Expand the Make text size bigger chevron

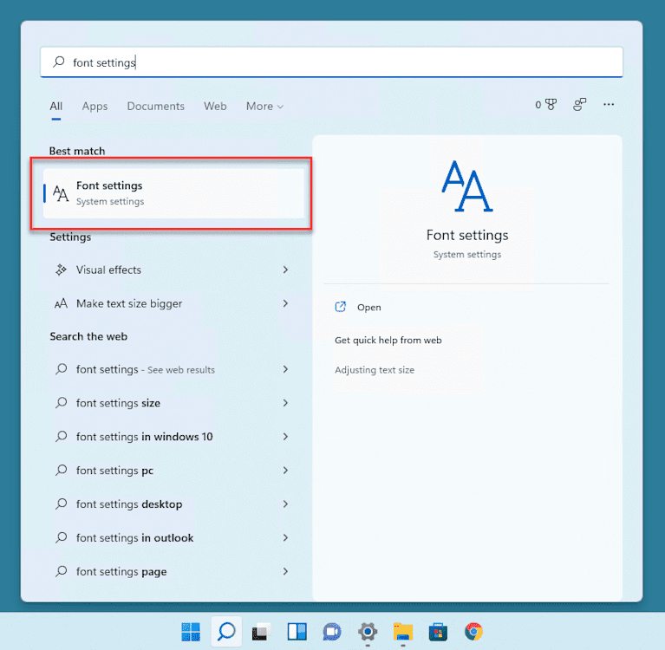point(285,303)
